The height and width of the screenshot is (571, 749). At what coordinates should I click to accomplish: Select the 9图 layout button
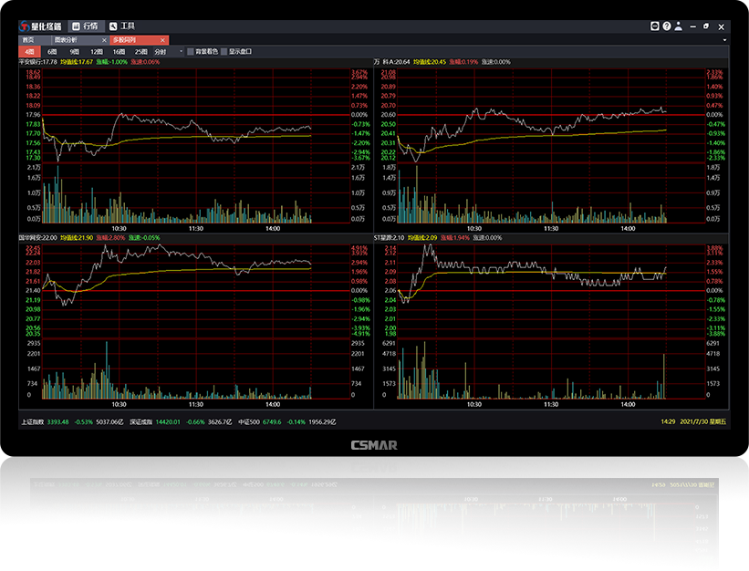(x=74, y=52)
